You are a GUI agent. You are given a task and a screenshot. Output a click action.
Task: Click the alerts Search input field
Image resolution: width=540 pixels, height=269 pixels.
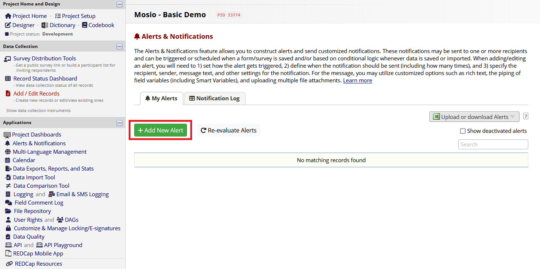493,145
